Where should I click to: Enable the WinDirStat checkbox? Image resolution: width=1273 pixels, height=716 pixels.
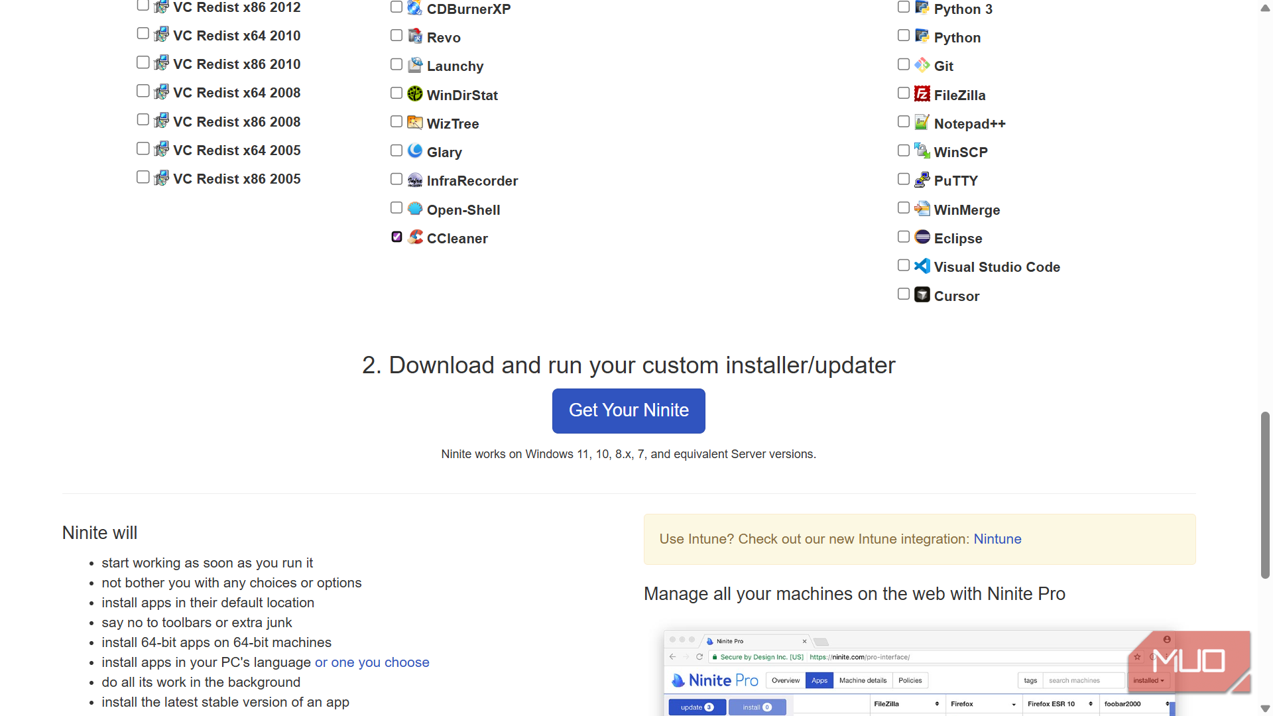pyautogui.click(x=396, y=93)
